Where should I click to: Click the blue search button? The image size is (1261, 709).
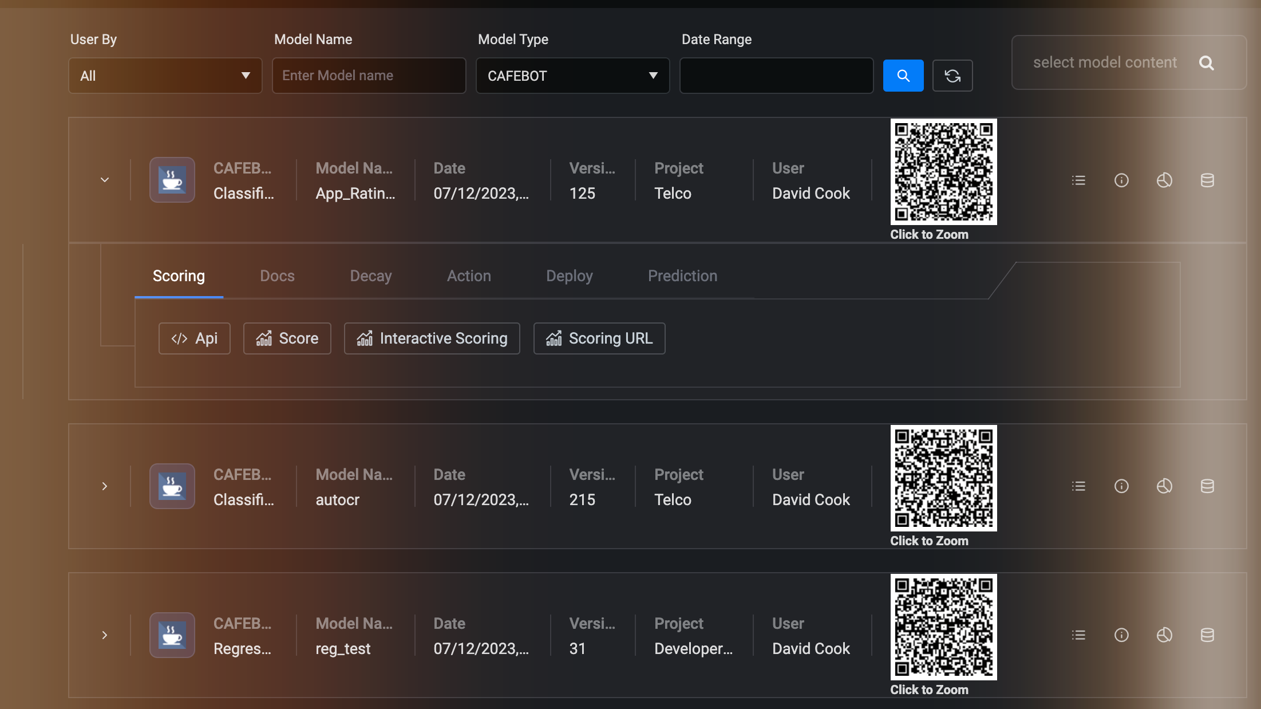903,76
